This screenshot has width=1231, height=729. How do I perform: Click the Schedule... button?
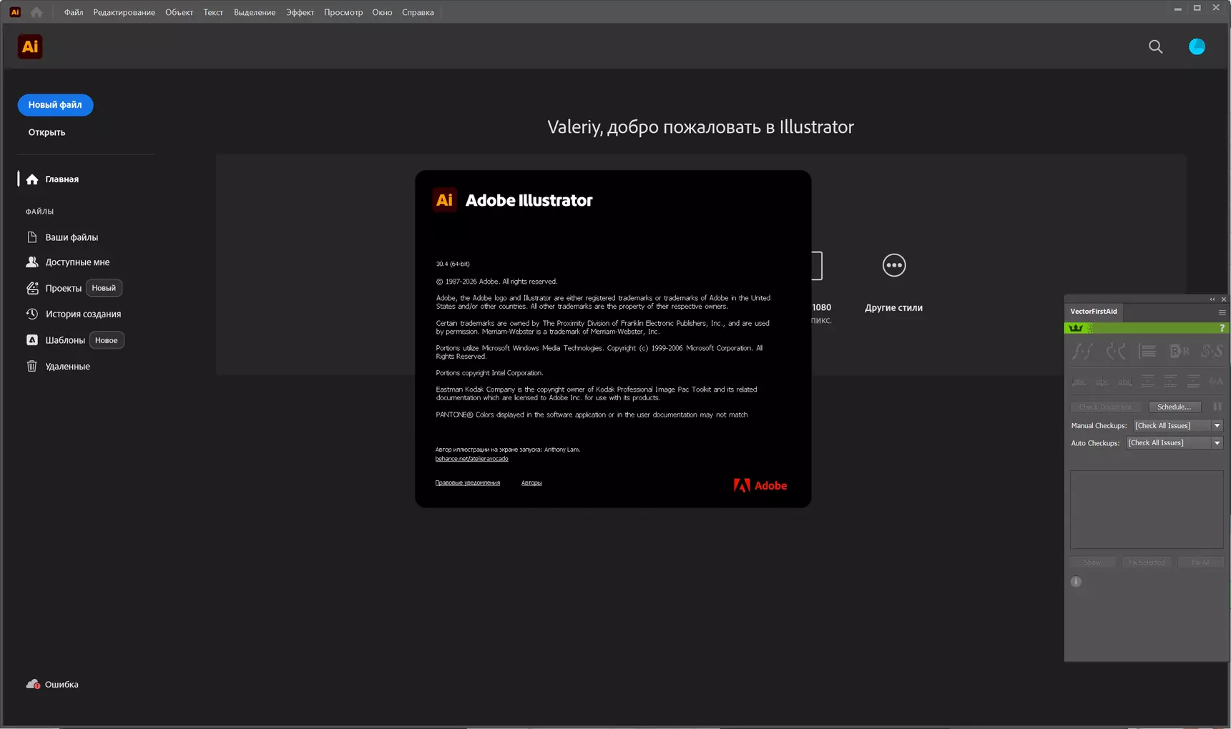coord(1174,407)
